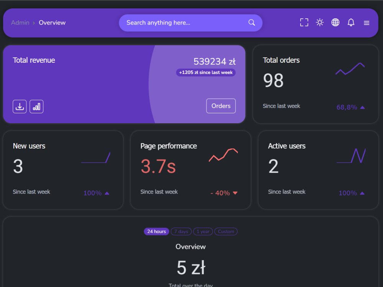Click the '+1205 zł since last week' badge
Viewport: 383px width, 287px height.
click(206, 72)
